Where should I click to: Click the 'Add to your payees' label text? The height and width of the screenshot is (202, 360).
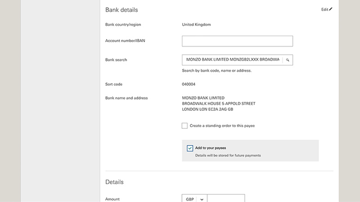(211, 148)
